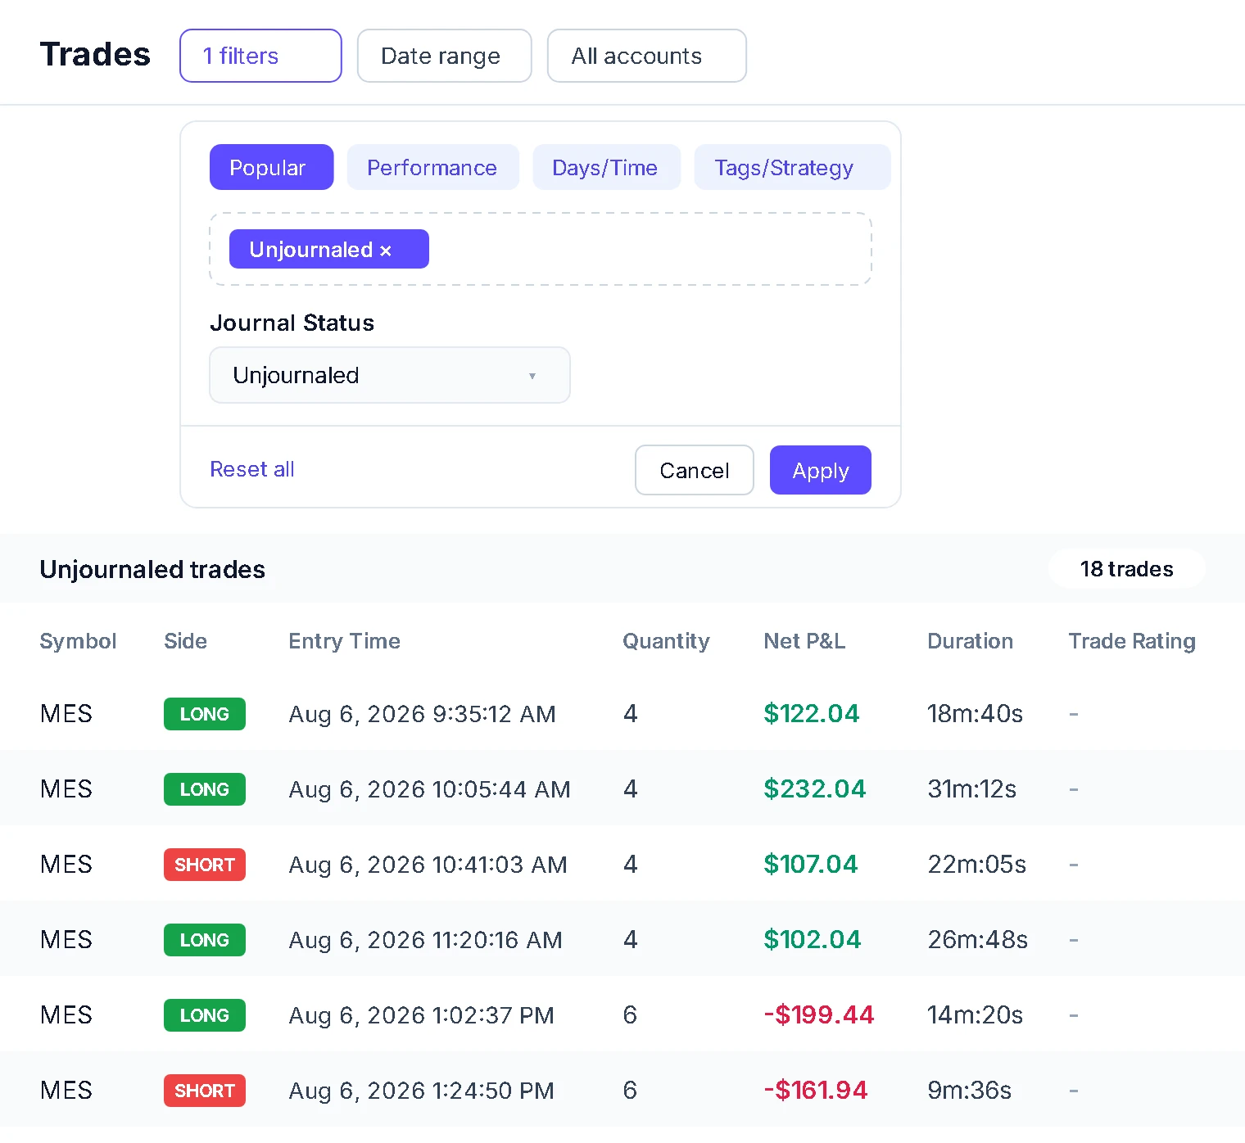This screenshot has height=1143, width=1245.
Task: Click the $102.04 net P&L value
Action: [812, 939]
